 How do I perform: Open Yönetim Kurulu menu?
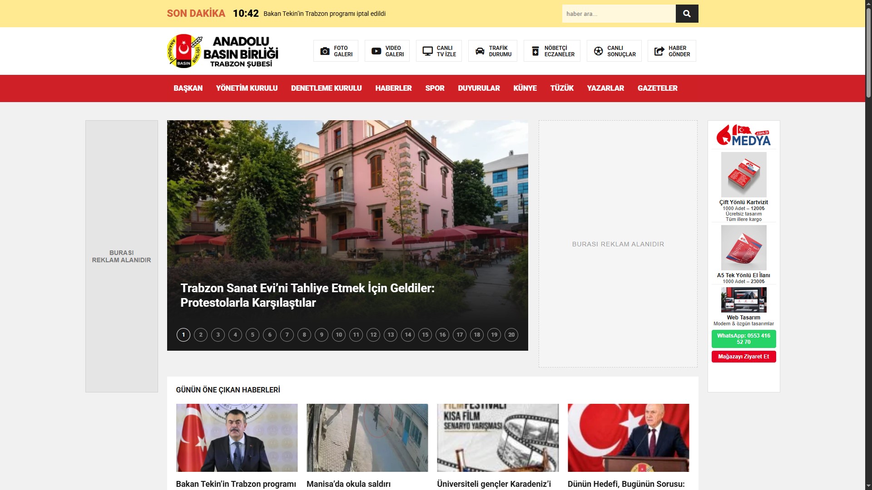(247, 88)
